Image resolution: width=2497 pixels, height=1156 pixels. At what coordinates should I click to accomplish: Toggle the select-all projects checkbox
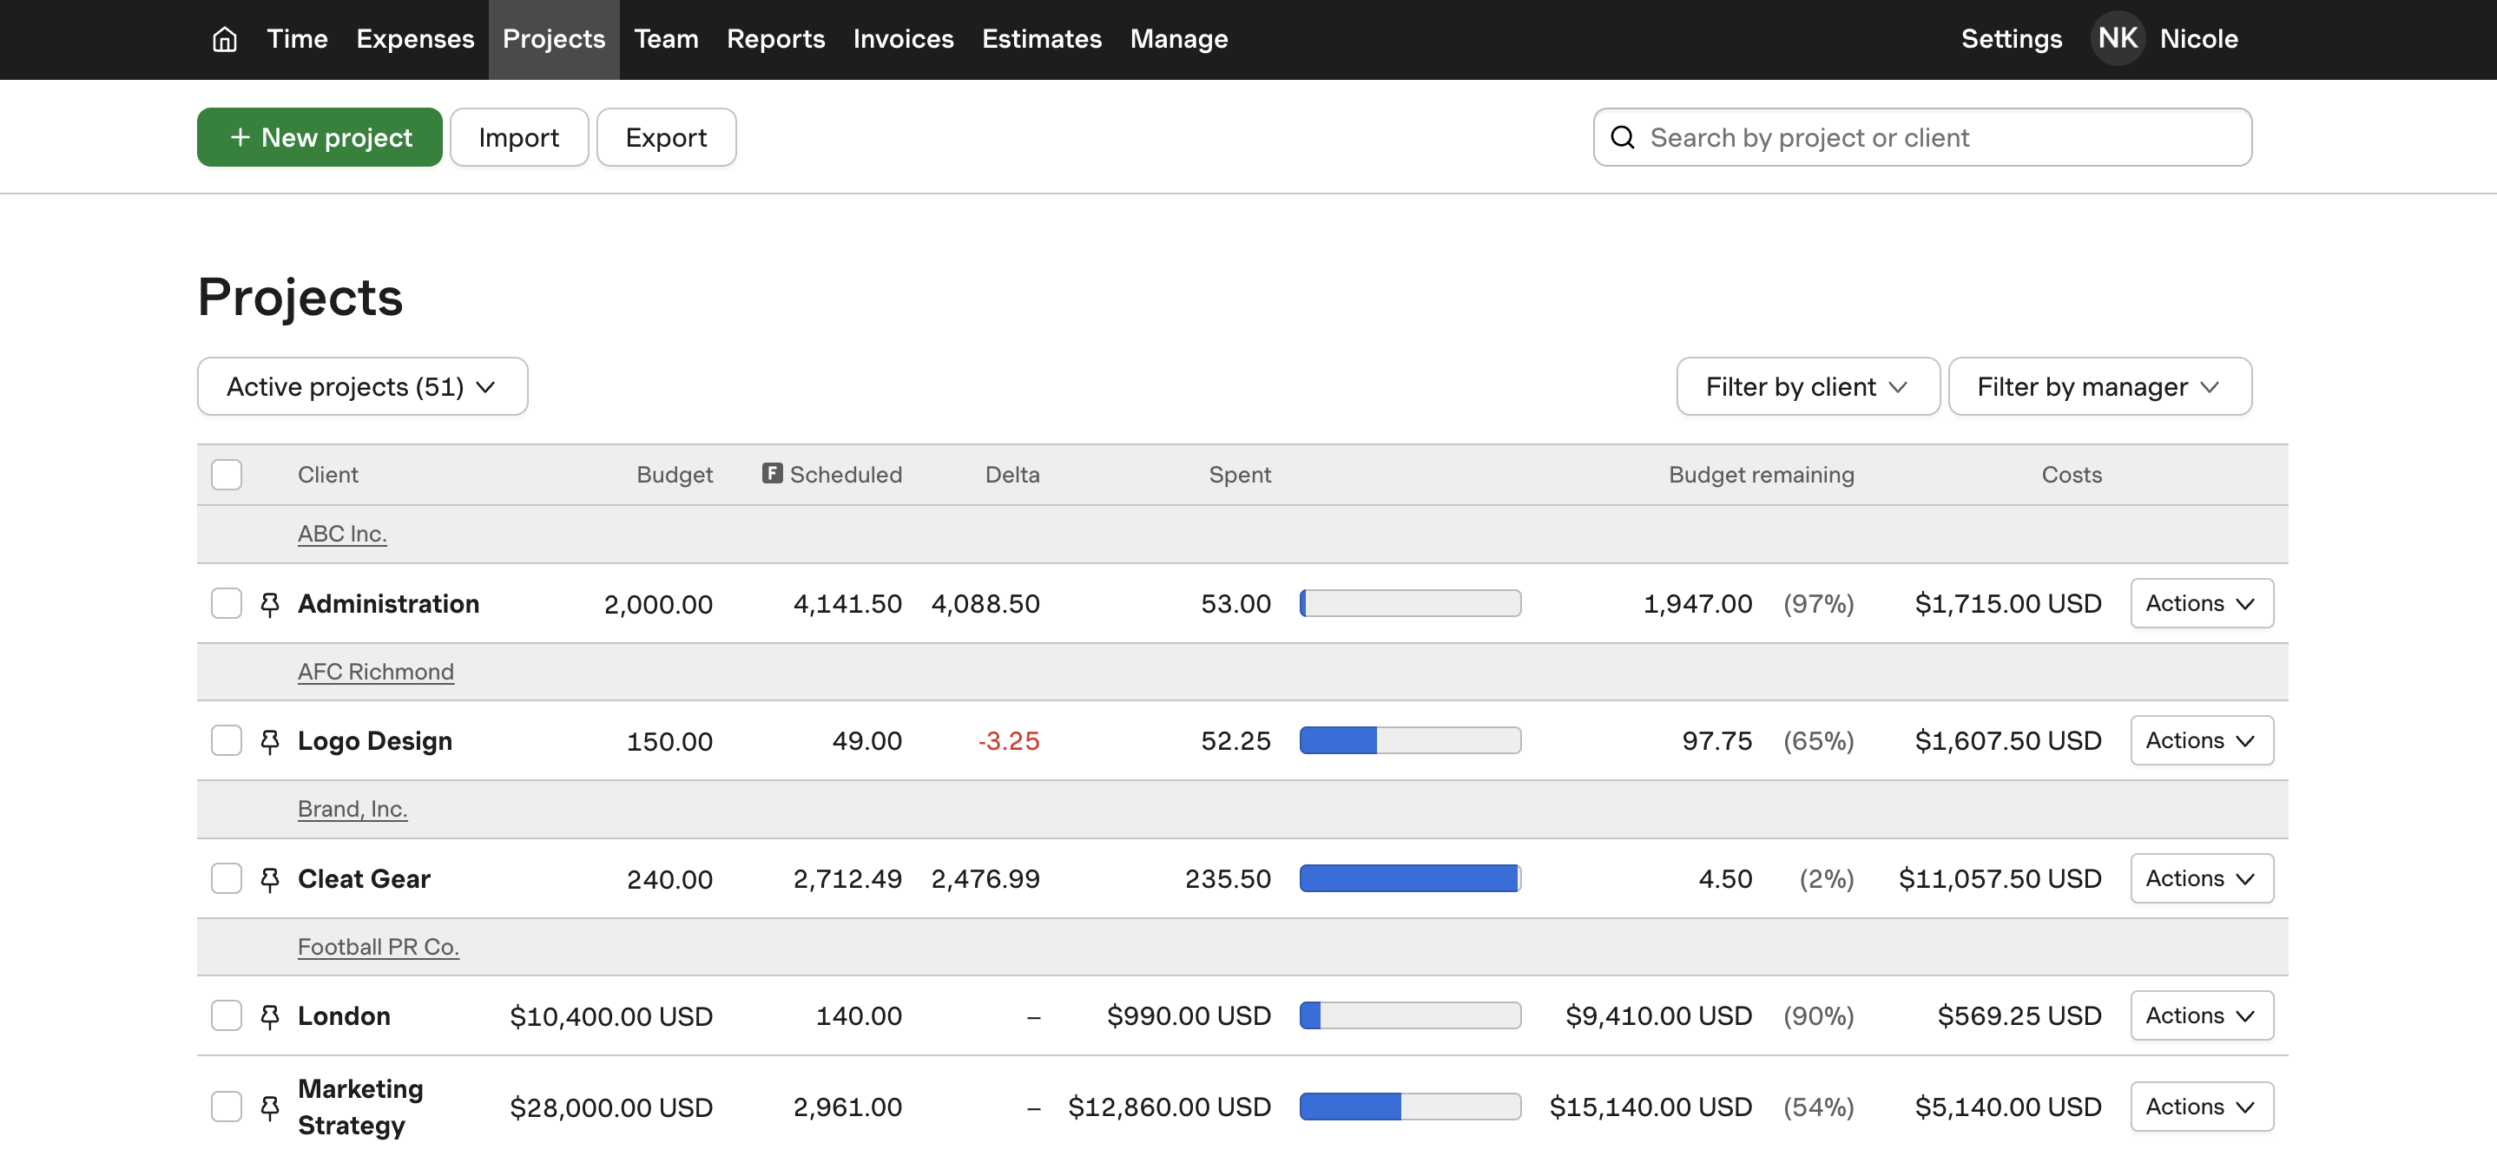point(226,475)
